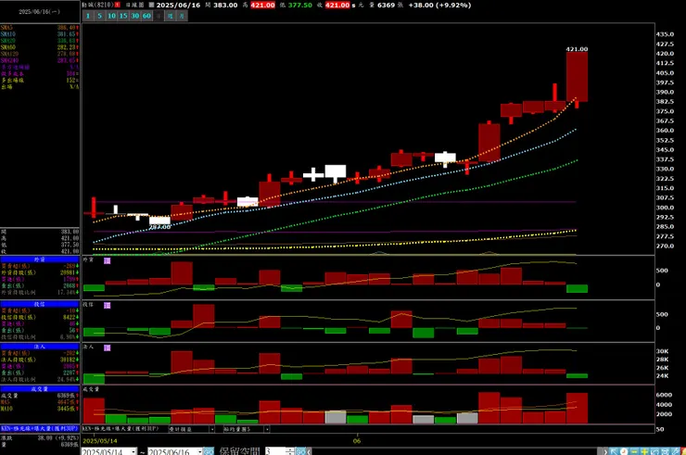The height and width of the screenshot is (455, 686).
Task: Open settings icon in foreign investor (外資) panel
Action: (108, 260)
